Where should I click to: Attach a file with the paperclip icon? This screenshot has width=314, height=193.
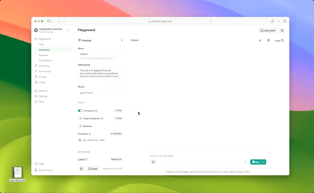(x=153, y=162)
